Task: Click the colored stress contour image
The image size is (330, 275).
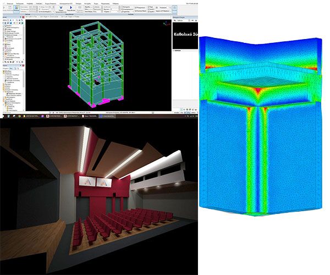Action: (x=261, y=127)
